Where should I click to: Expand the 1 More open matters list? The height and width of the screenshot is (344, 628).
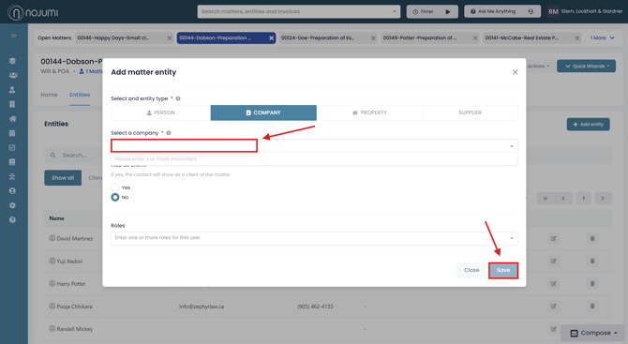(x=603, y=38)
